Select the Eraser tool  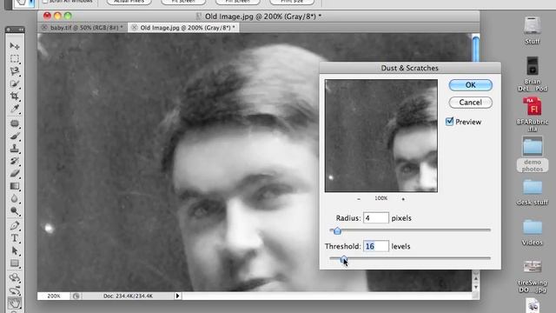[x=15, y=174]
